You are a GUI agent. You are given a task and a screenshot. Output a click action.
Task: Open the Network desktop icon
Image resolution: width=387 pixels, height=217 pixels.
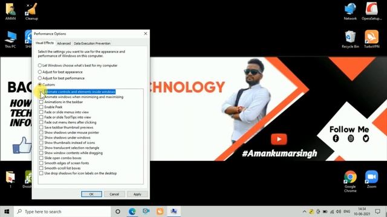[350, 11]
